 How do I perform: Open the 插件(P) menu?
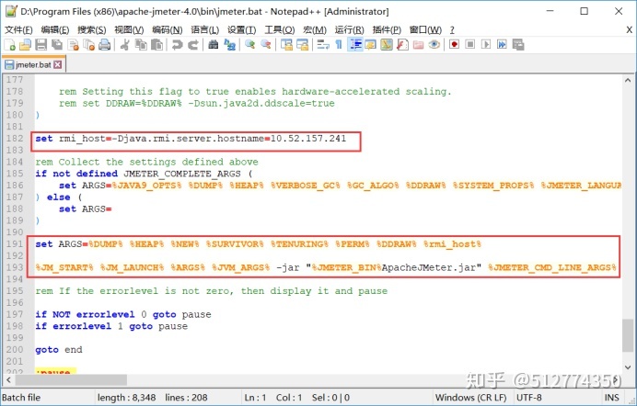click(387, 30)
